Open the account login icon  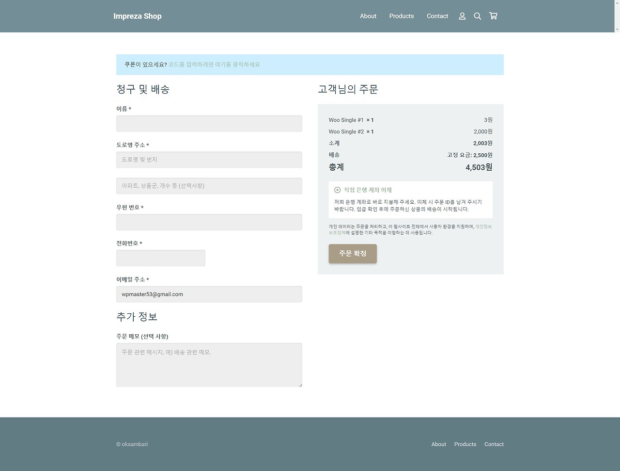pos(462,16)
